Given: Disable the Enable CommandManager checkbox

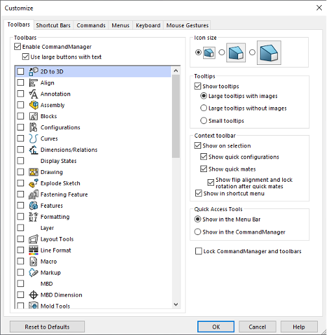Looking at the screenshot, I should pyautogui.click(x=18, y=47).
